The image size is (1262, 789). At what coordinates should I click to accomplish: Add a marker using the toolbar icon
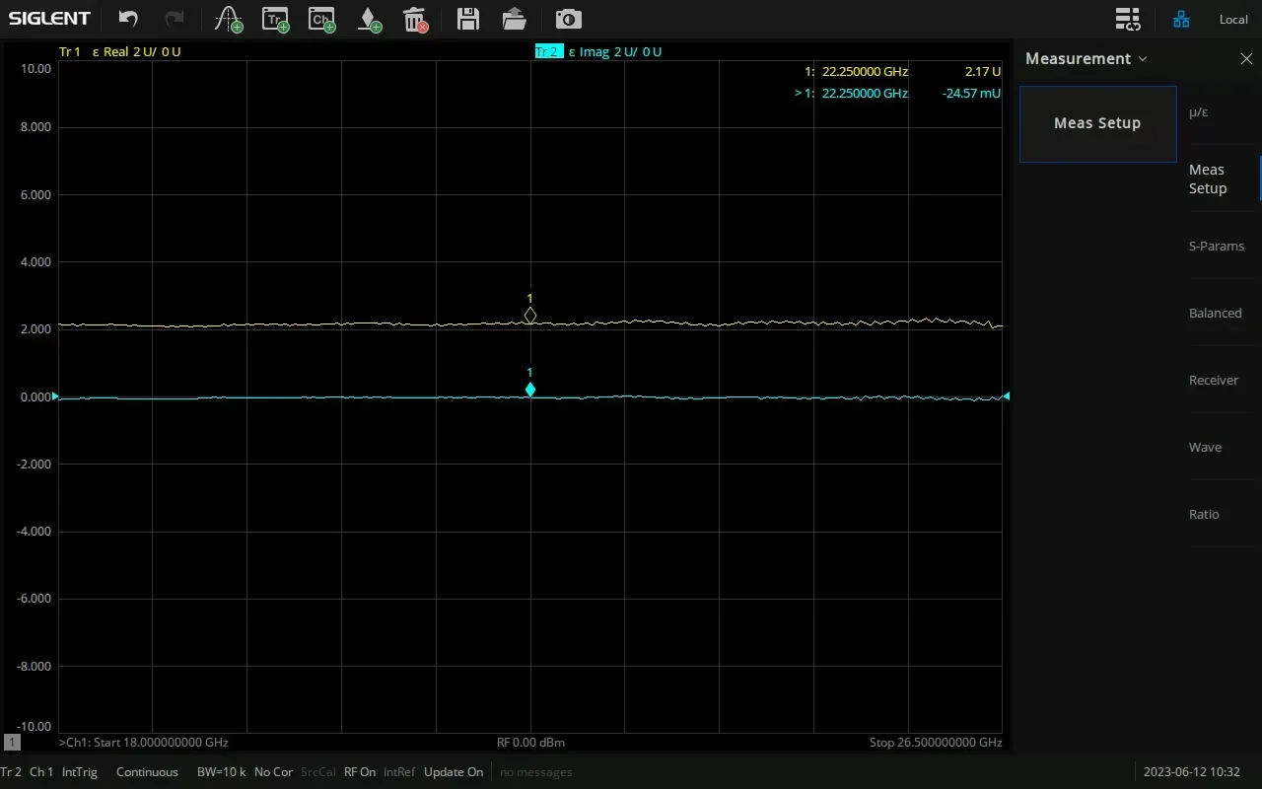pyautogui.click(x=368, y=19)
